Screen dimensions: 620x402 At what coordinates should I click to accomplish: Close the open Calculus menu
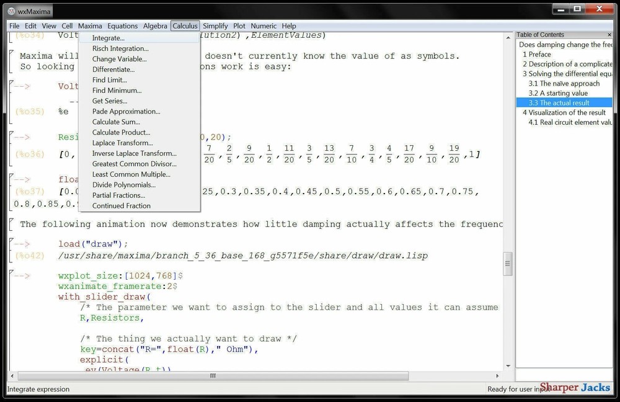point(185,25)
